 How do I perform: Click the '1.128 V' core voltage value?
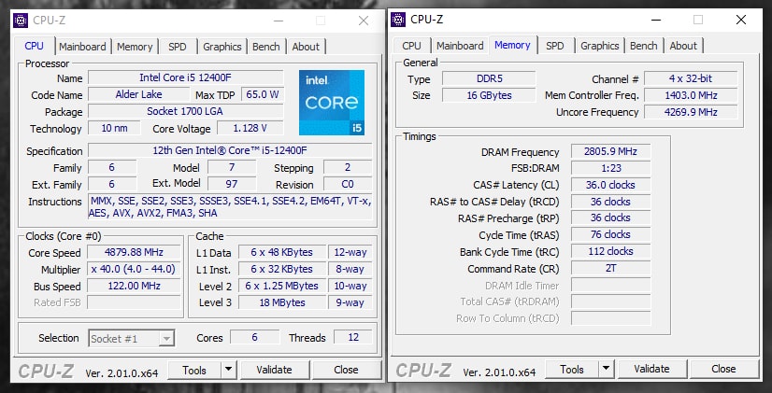coord(250,129)
